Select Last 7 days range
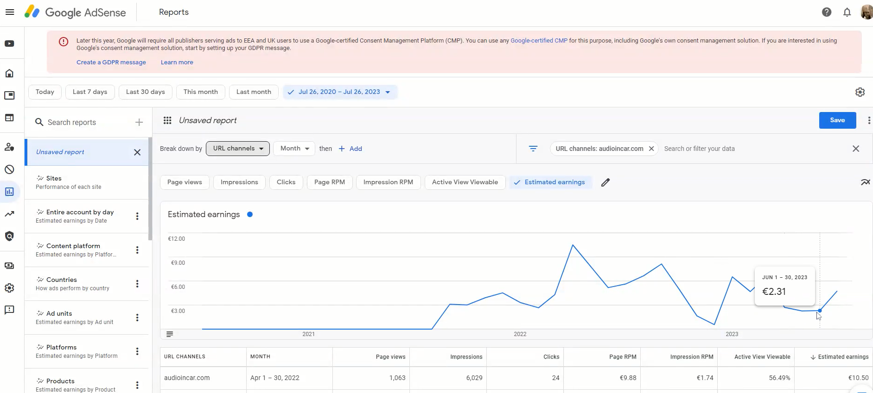This screenshot has width=873, height=393. [x=90, y=92]
